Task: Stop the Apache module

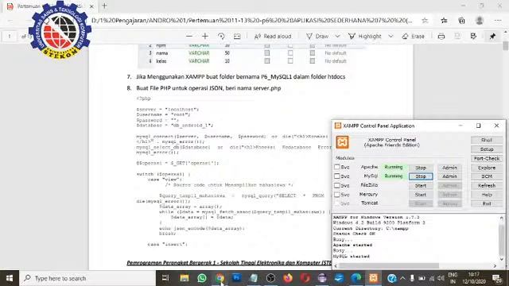Action: coord(421,168)
